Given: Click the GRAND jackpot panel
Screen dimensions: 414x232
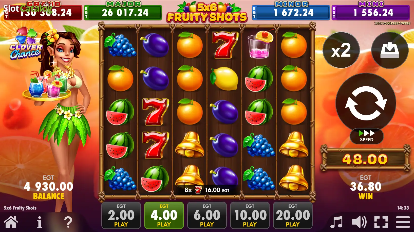Looking at the screenshot, I should point(43,11).
